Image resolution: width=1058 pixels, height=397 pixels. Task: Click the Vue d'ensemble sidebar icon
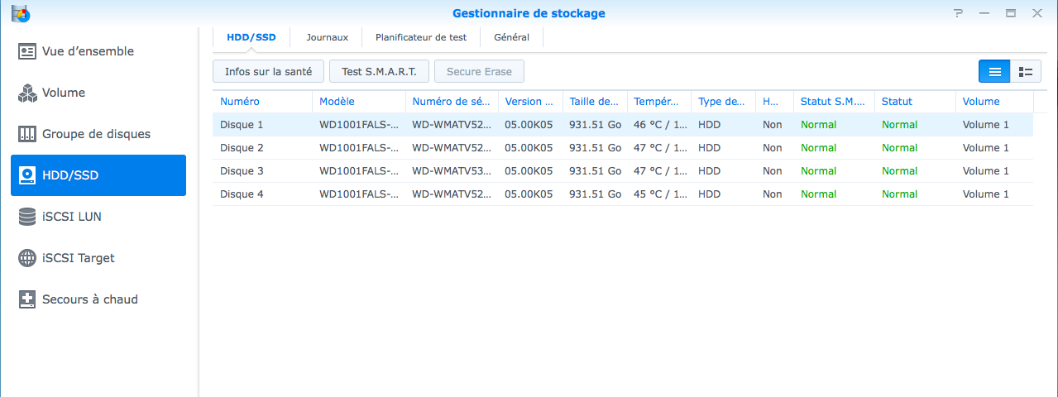click(x=27, y=51)
